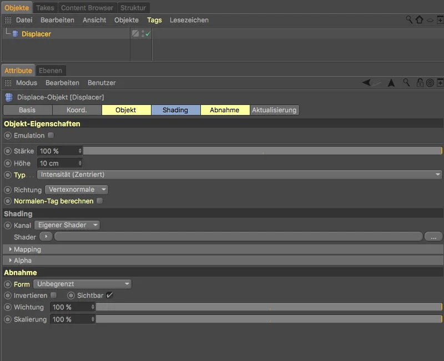Screen dimensions: 444x361
Task: Enable Normalen-Tag berechnen checkbox
Action: coord(99,201)
